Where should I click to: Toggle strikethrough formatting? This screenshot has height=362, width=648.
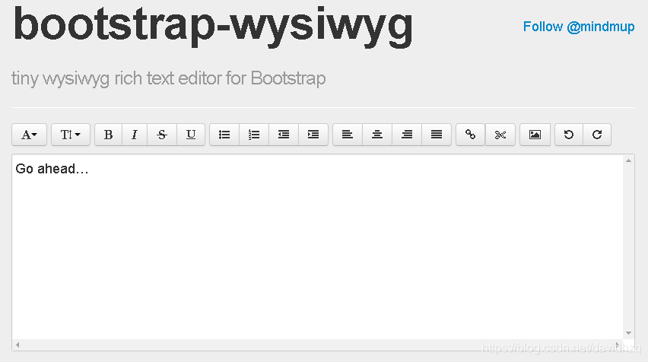click(162, 135)
